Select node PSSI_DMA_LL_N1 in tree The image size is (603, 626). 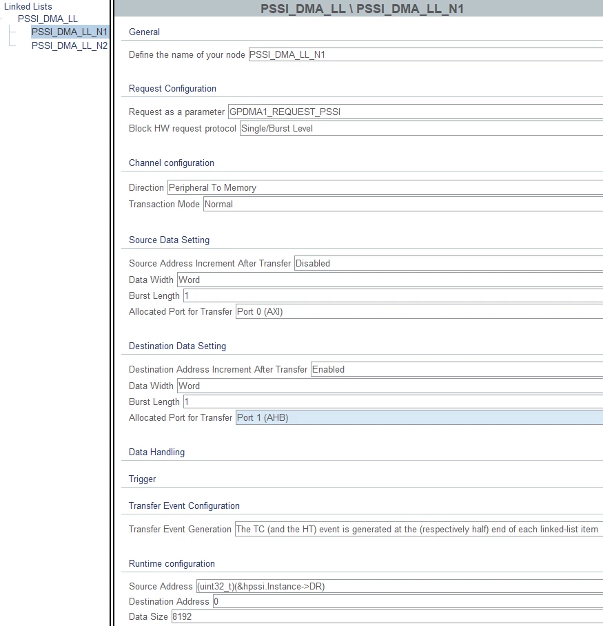[x=70, y=32]
